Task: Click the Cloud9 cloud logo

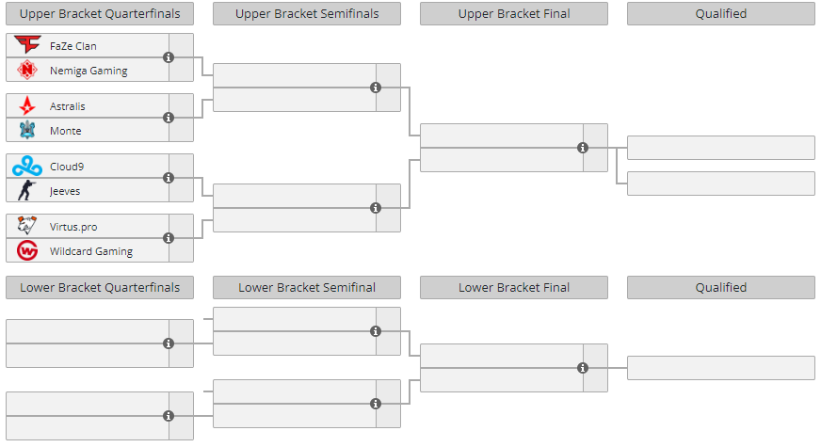Action: tap(27, 166)
